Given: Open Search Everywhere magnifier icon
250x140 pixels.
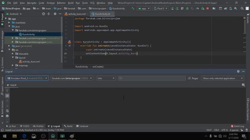Looking at the screenshot, I should coord(242,9).
